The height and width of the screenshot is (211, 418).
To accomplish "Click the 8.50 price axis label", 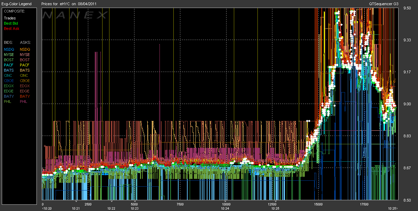I will pyautogui.click(x=407, y=200).
